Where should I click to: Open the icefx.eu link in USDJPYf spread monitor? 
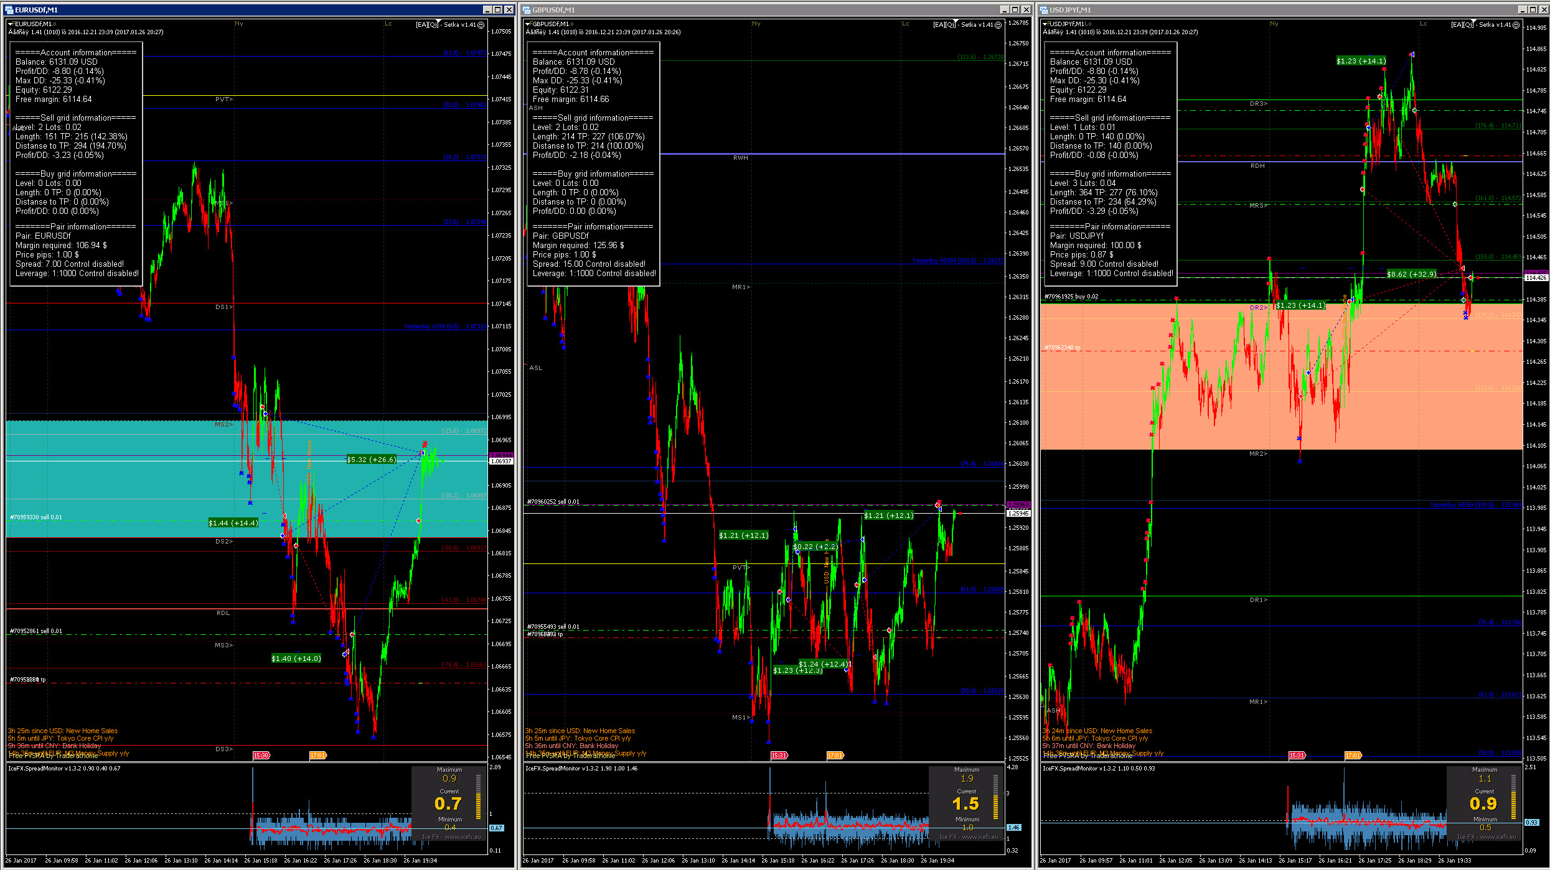(1487, 837)
